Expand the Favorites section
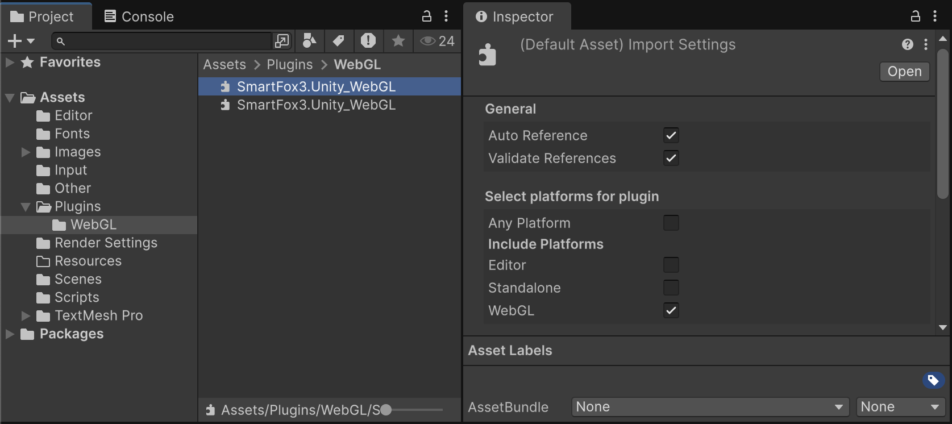This screenshot has width=952, height=424. click(x=10, y=63)
